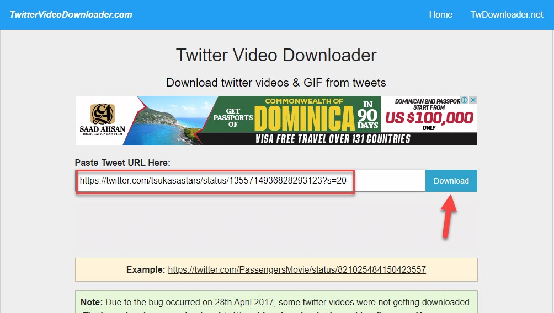Click 'Download twitter videos & GIF' subtitle

tap(276, 83)
